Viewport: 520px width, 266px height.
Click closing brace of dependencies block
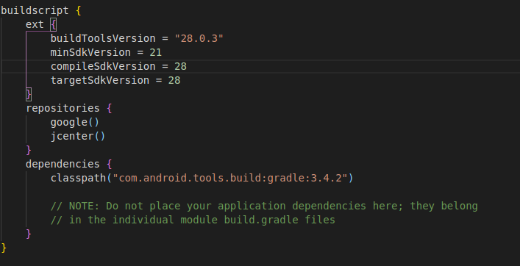point(29,234)
